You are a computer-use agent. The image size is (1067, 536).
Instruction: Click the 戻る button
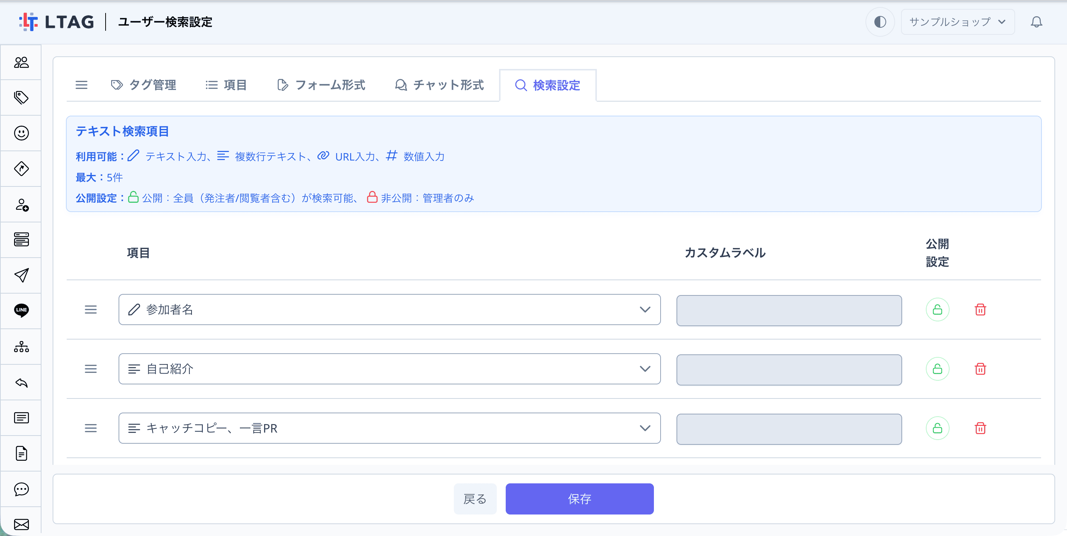475,499
